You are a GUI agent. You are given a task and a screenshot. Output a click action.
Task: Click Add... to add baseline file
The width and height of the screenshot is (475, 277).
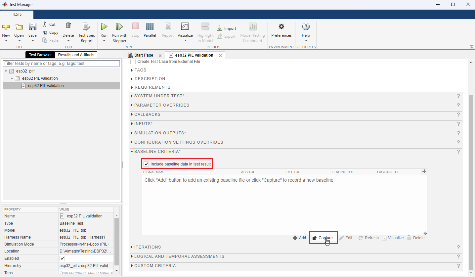click(301, 238)
